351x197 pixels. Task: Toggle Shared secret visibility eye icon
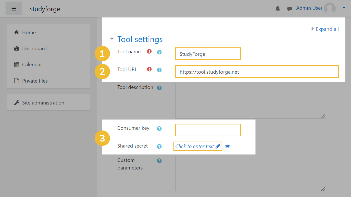pos(228,146)
